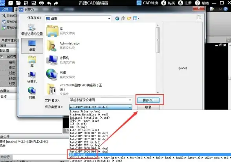
Task: Open the 收藏夹 favorites panel header
Action: (9, 91)
